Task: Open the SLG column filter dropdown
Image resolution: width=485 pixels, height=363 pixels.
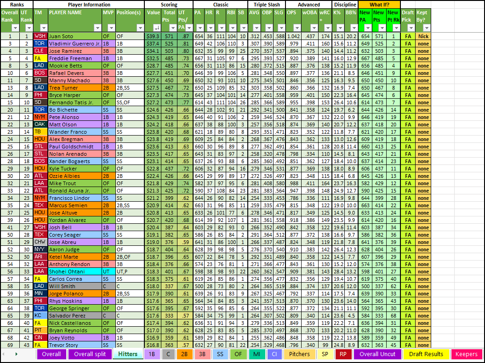Action: 281,28
